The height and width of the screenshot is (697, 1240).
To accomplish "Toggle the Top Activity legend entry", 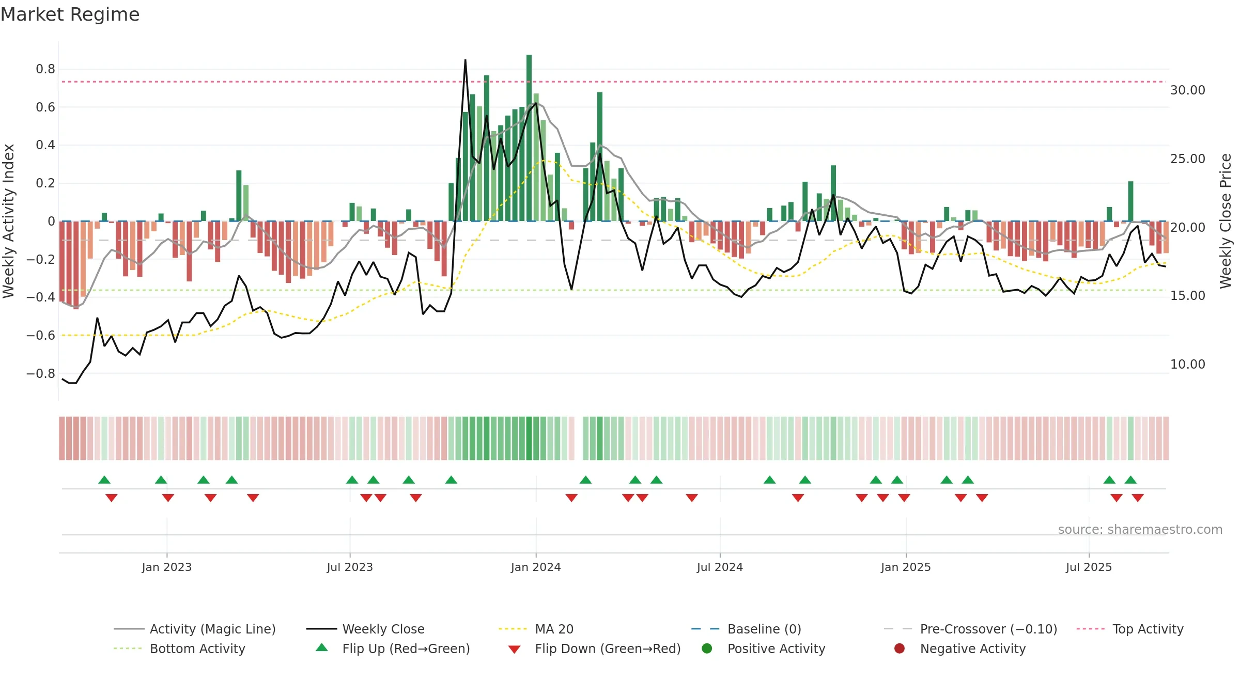I will [1130, 629].
